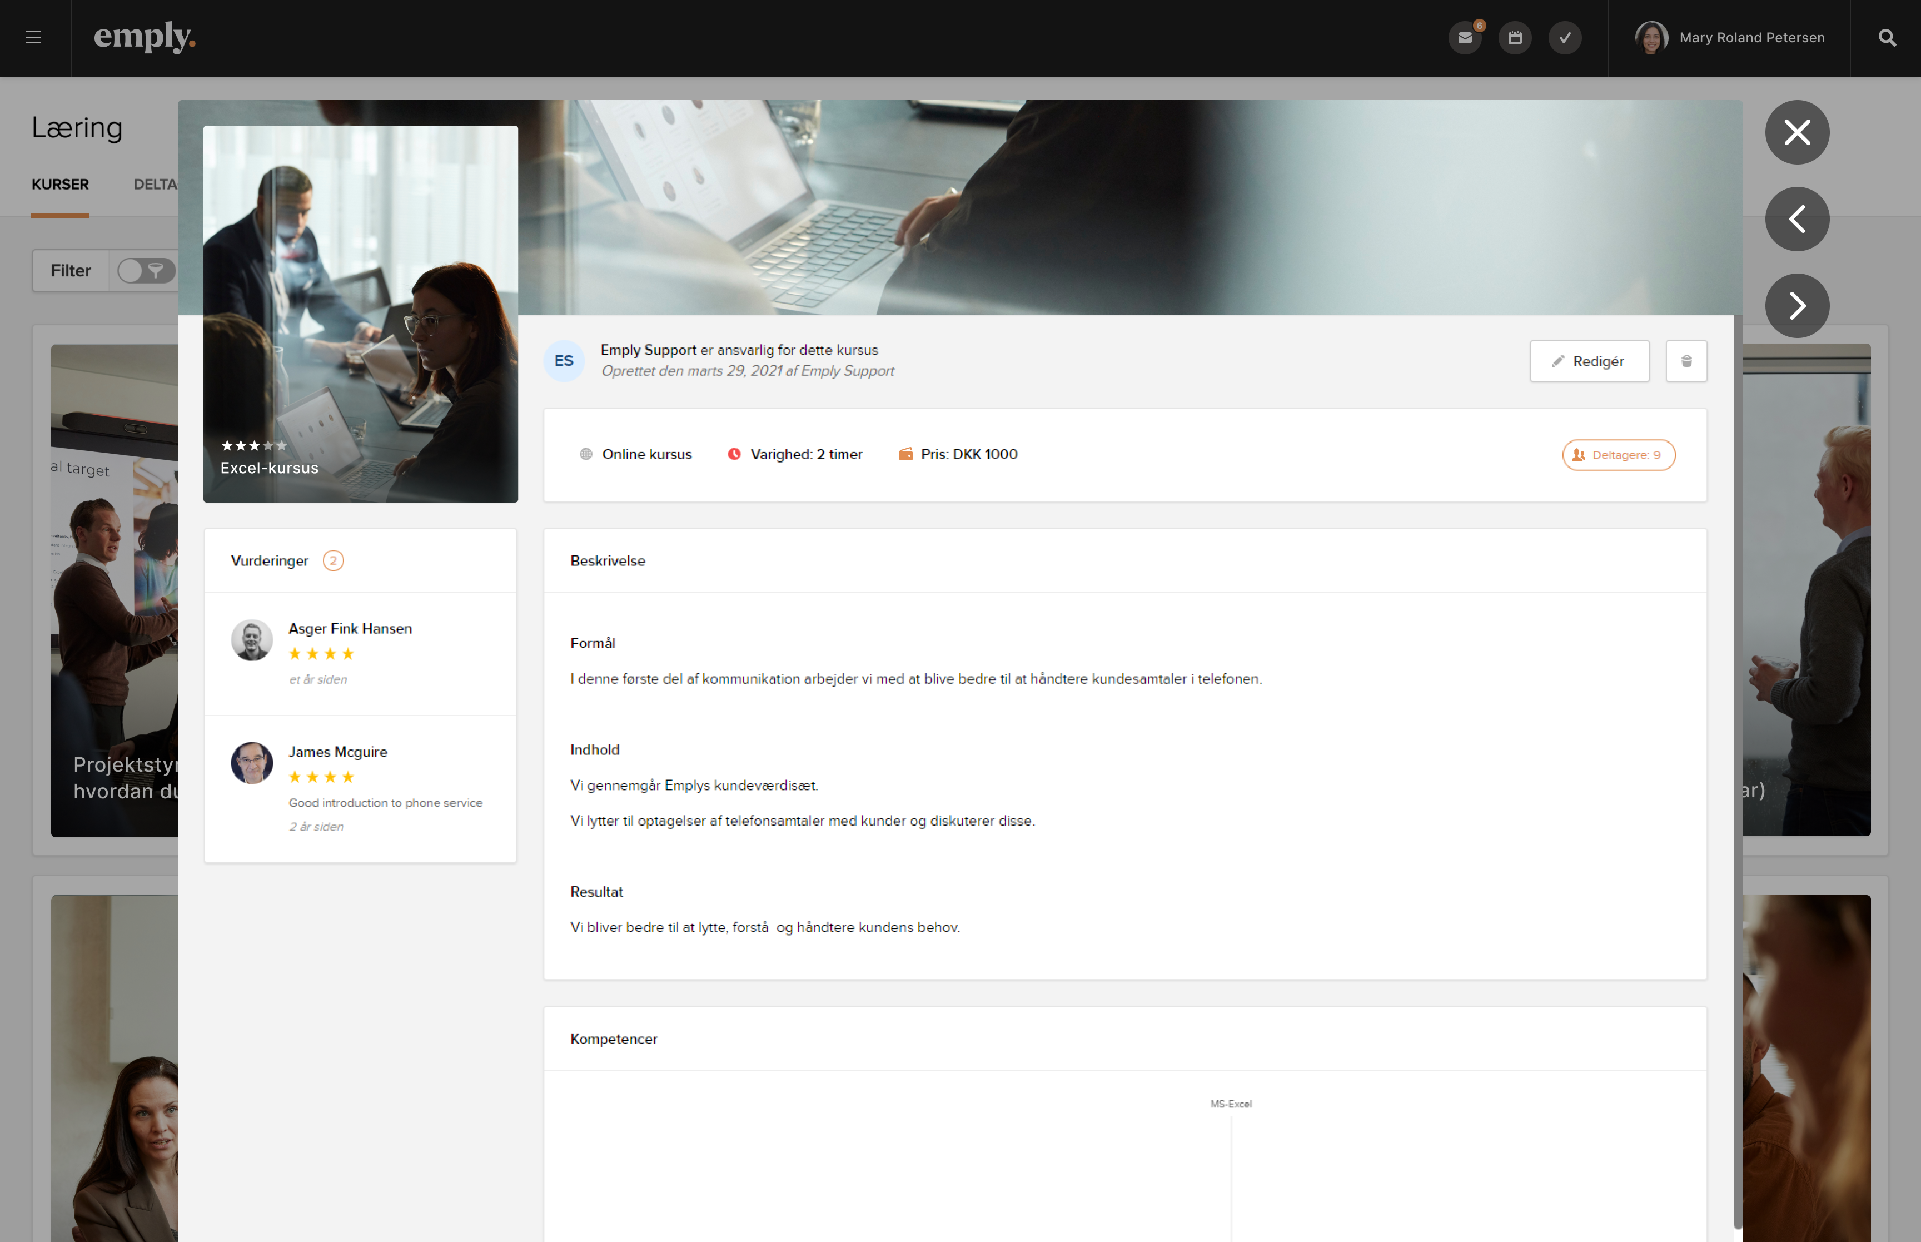The width and height of the screenshot is (1921, 1242).
Task: Click James Mcguire's avatar
Action: coord(251,763)
